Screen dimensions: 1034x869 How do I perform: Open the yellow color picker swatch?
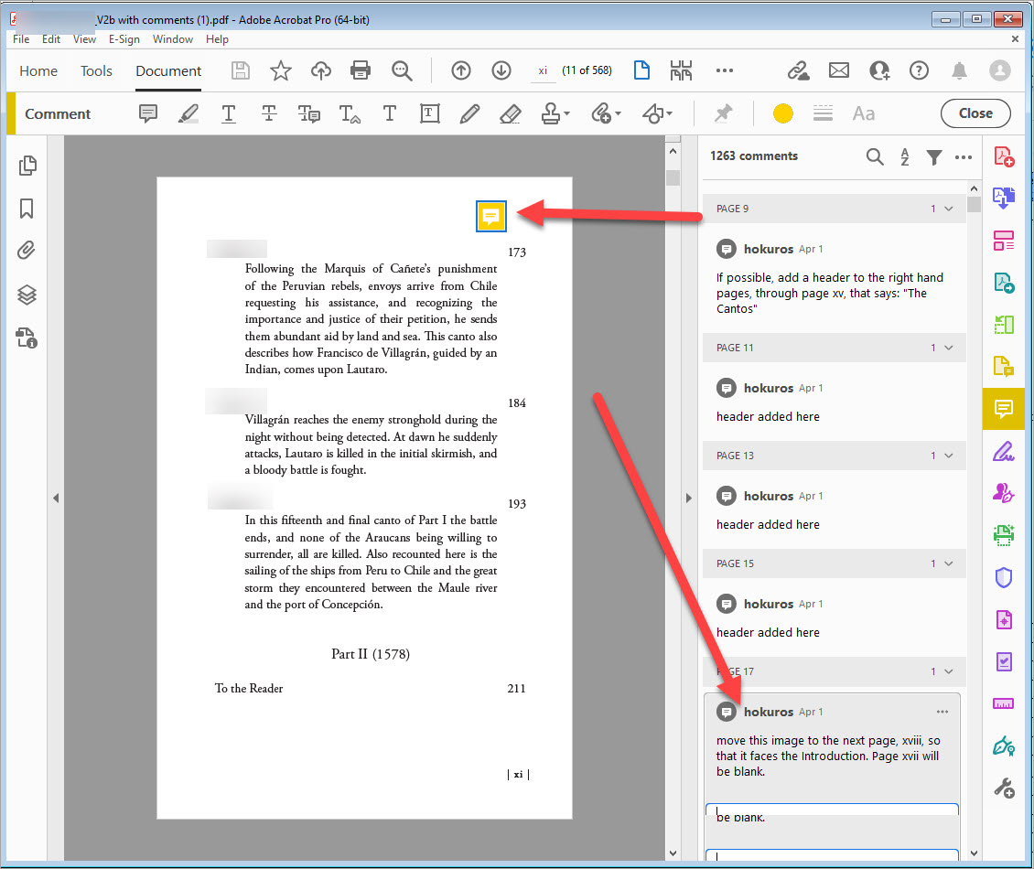point(782,113)
